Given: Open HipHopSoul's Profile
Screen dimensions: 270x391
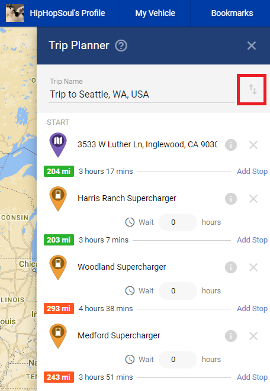Looking at the screenshot, I should 56,13.
